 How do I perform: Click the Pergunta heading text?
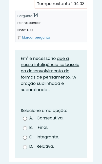pos(25,16)
